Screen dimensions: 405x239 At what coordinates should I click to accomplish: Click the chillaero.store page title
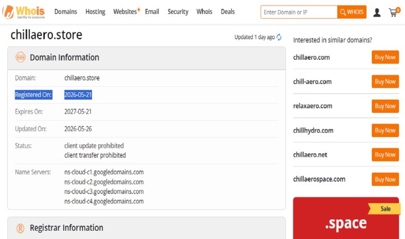[46, 35]
